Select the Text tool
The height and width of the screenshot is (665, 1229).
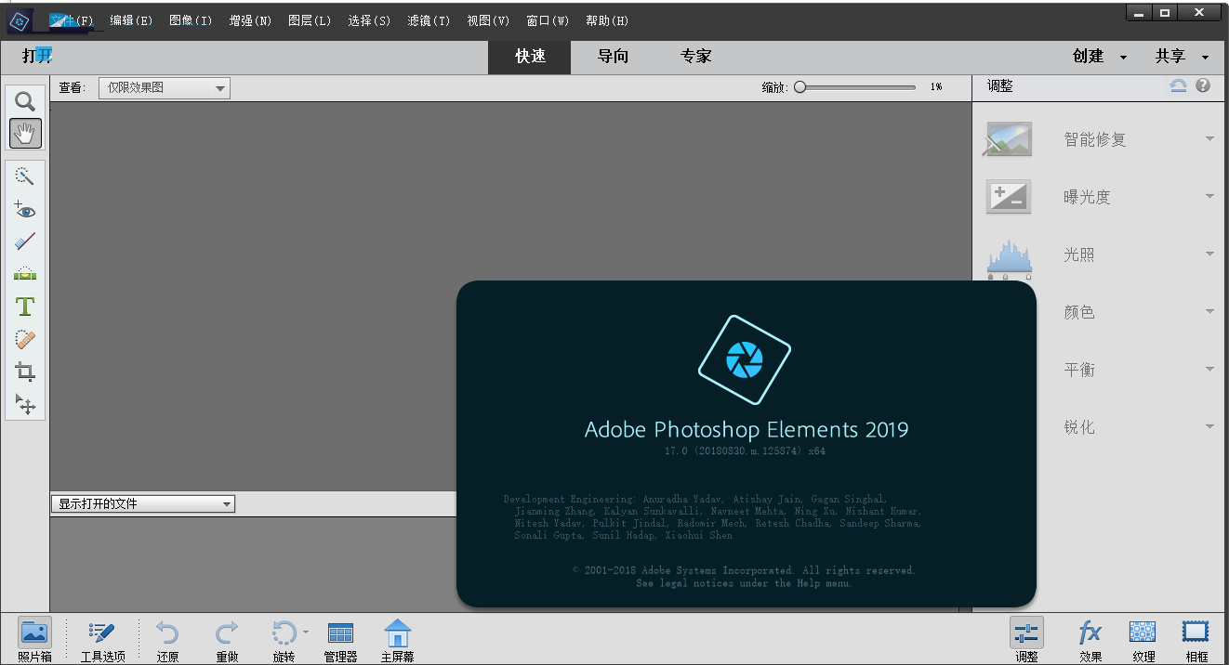coord(25,306)
